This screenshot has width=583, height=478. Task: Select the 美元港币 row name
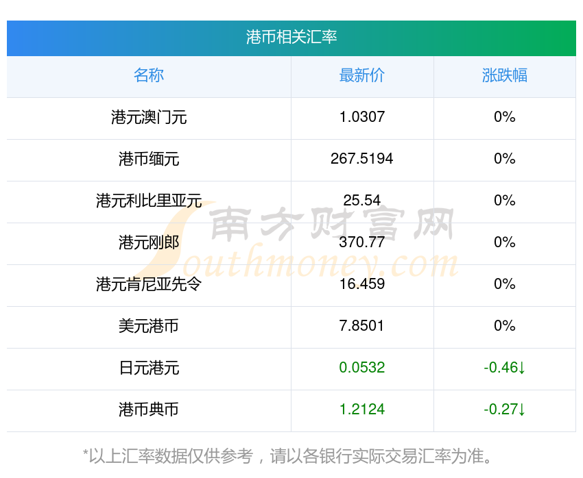149,326
